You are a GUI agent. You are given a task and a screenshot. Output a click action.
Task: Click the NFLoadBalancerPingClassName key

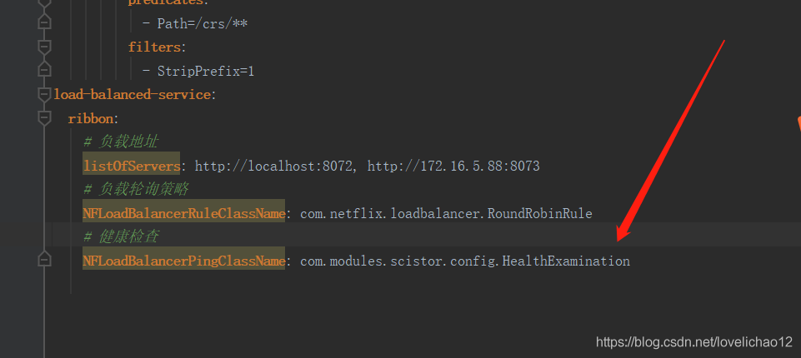coord(183,261)
